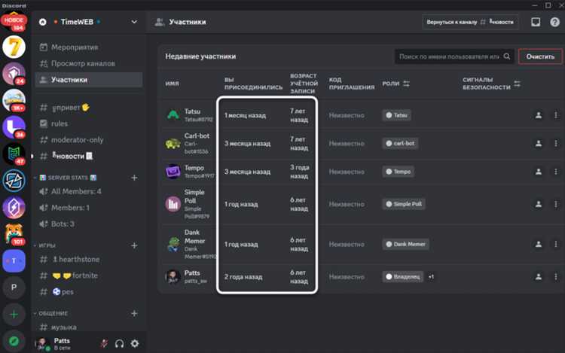Click the Dank Memer role tag
The width and height of the screenshot is (565, 353).
[406, 245]
